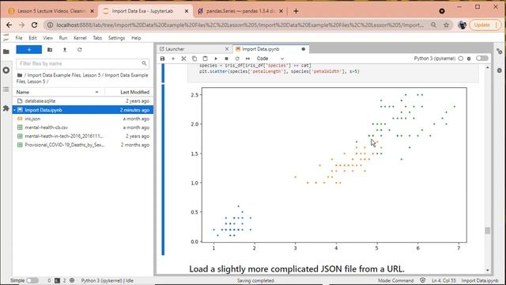The width and height of the screenshot is (506, 285).
Task: Sort files by the Name column header
Action: [x=59, y=92]
